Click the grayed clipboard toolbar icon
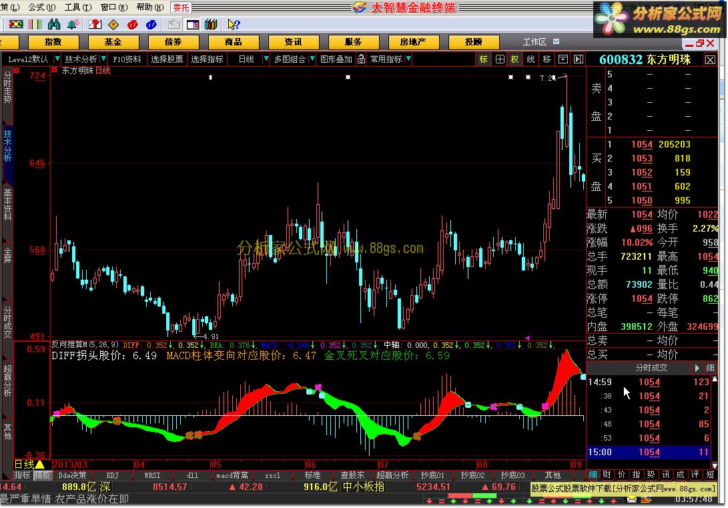 pyautogui.click(x=173, y=24)
